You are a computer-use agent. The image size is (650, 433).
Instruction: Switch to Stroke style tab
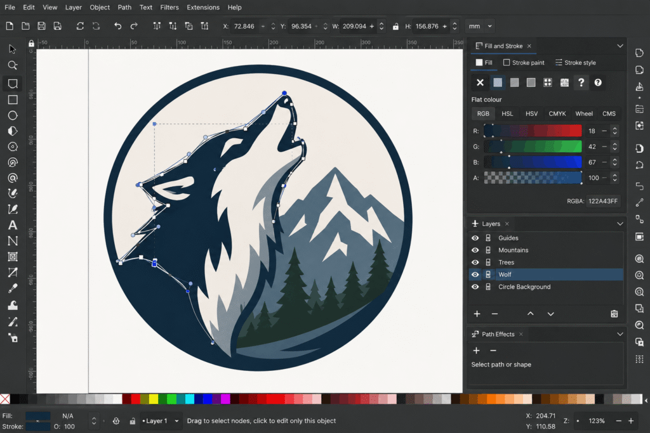coord(576,63)
